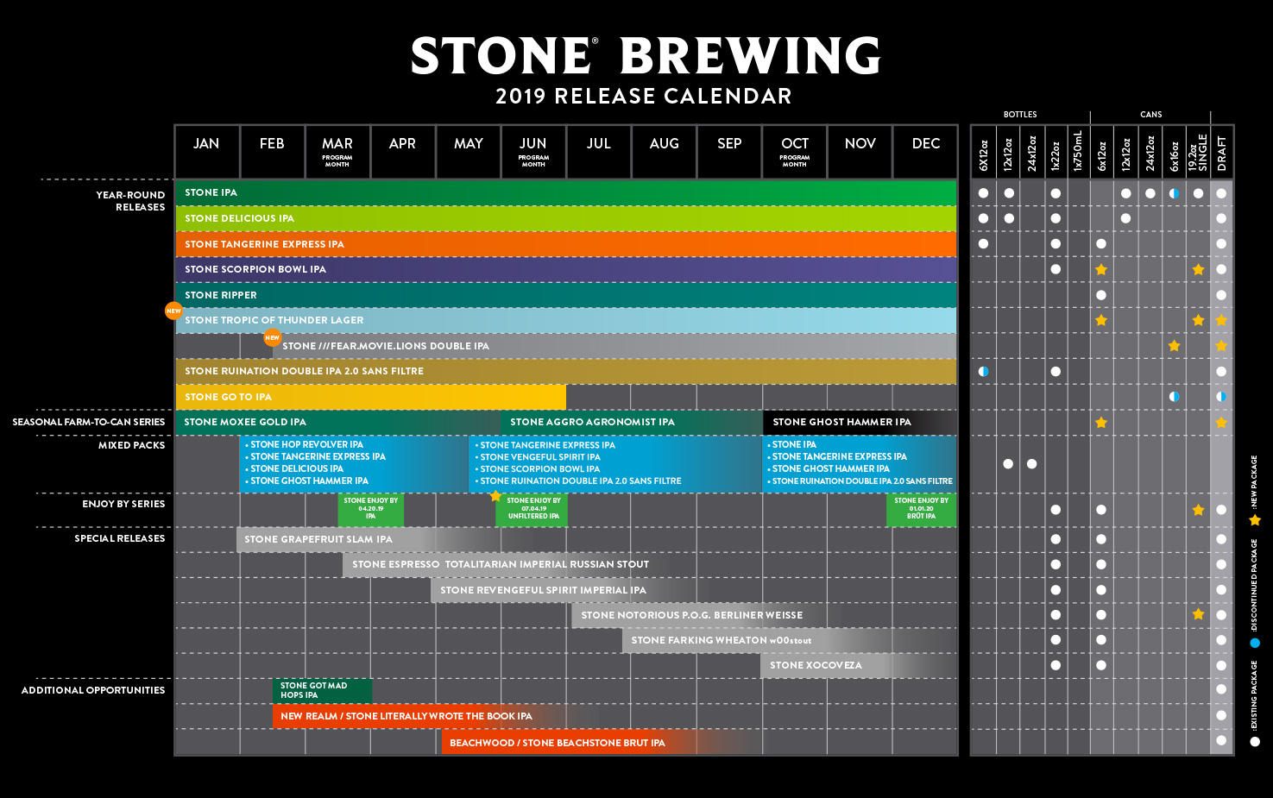Click the yellow Stone Go To IPA bar
Viewport: 1273px width, 798px height.
370,397
